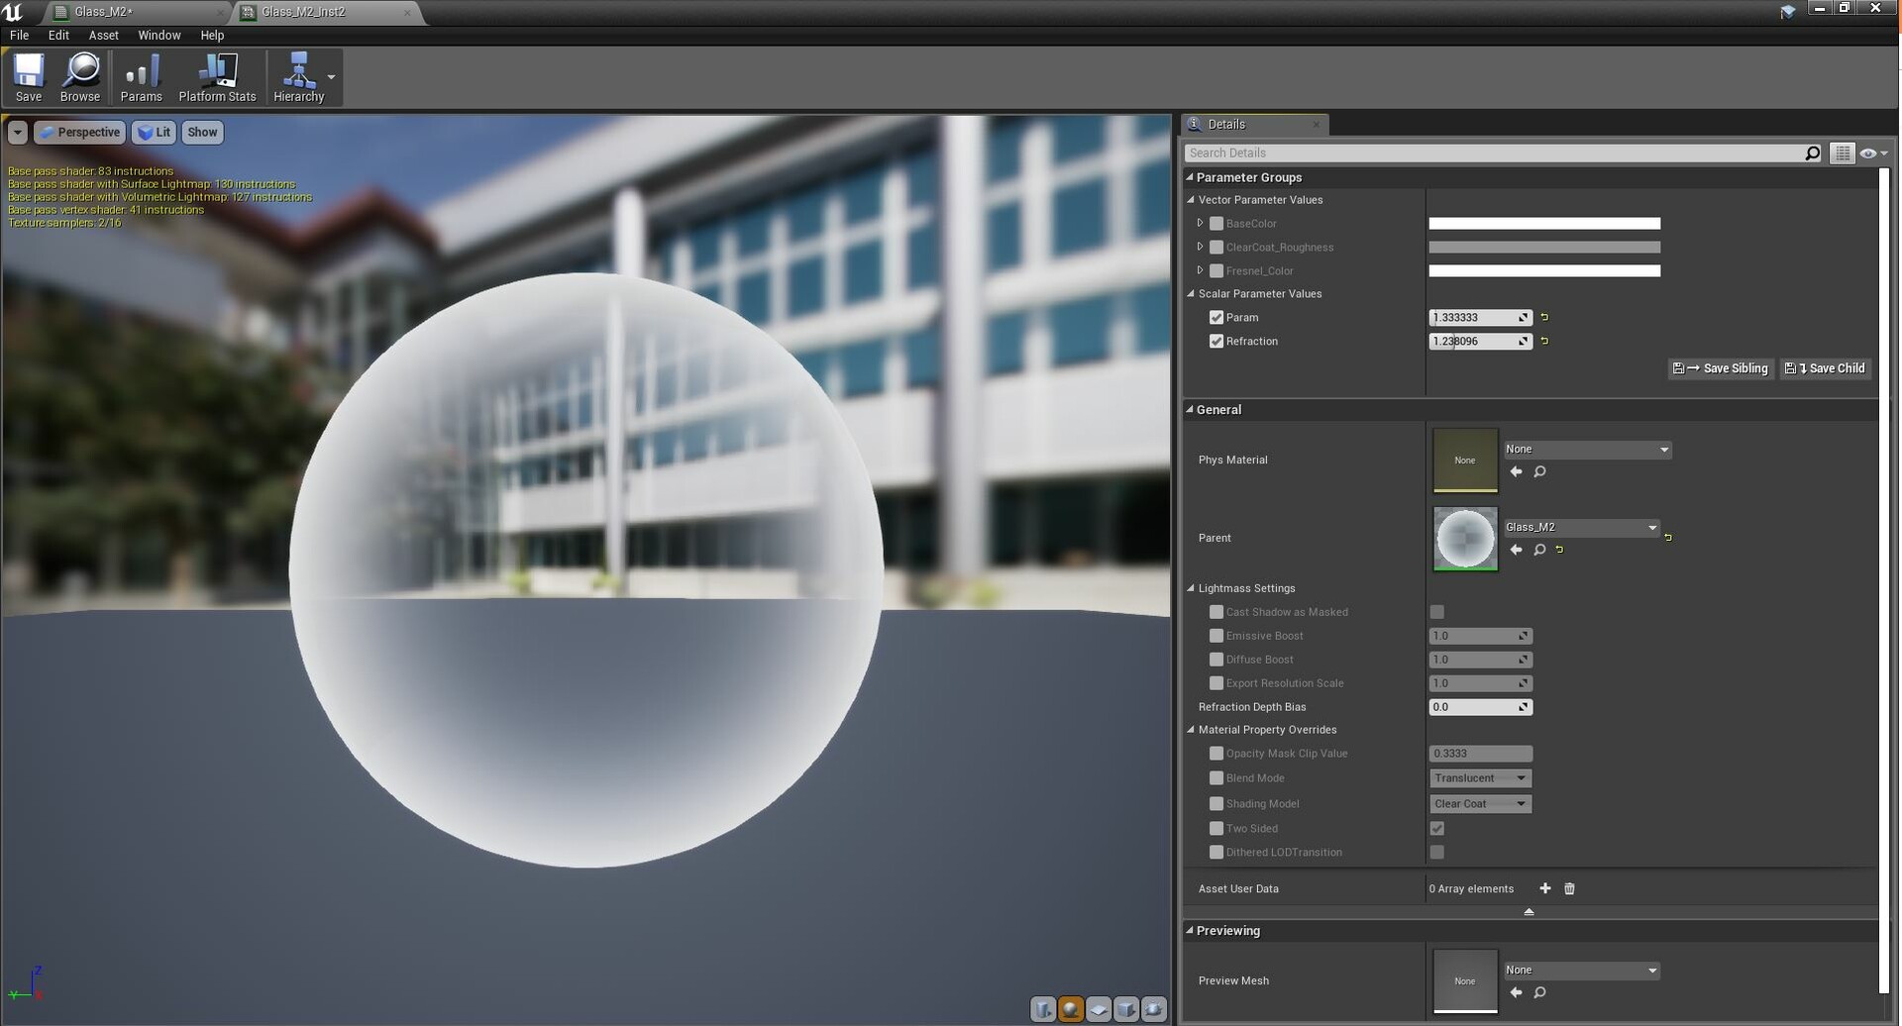Enable the Refraction scalar parameter override
This screenshot has height=1026, width=1902.
coord(1216,341)
